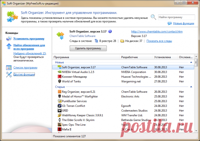Click the Mafia II icon
Screen dimensions: 200x141
pyautogui.click(x=59, y=129)
